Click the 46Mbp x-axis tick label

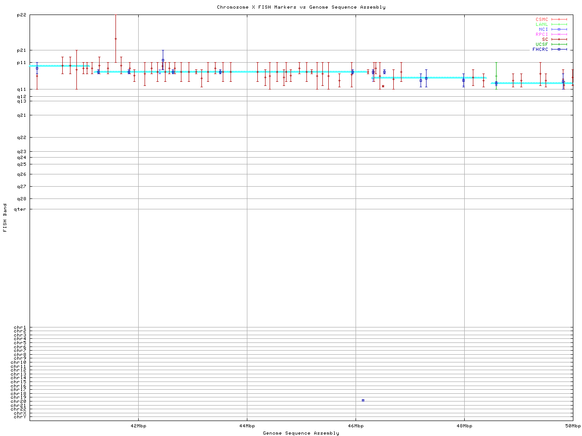(x=356, y=426)
